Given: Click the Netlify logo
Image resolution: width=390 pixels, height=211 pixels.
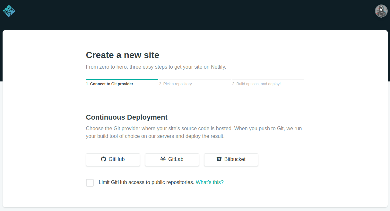Looking at the screenshot, I should [x=9, y=11].
